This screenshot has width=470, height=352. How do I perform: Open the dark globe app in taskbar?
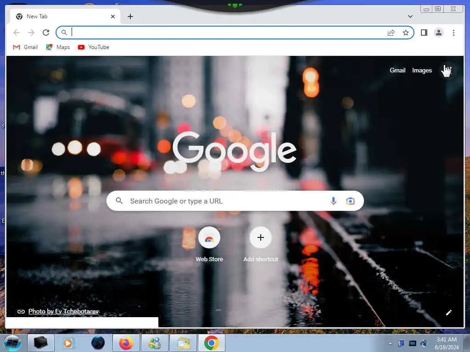[x=98, y=343]
